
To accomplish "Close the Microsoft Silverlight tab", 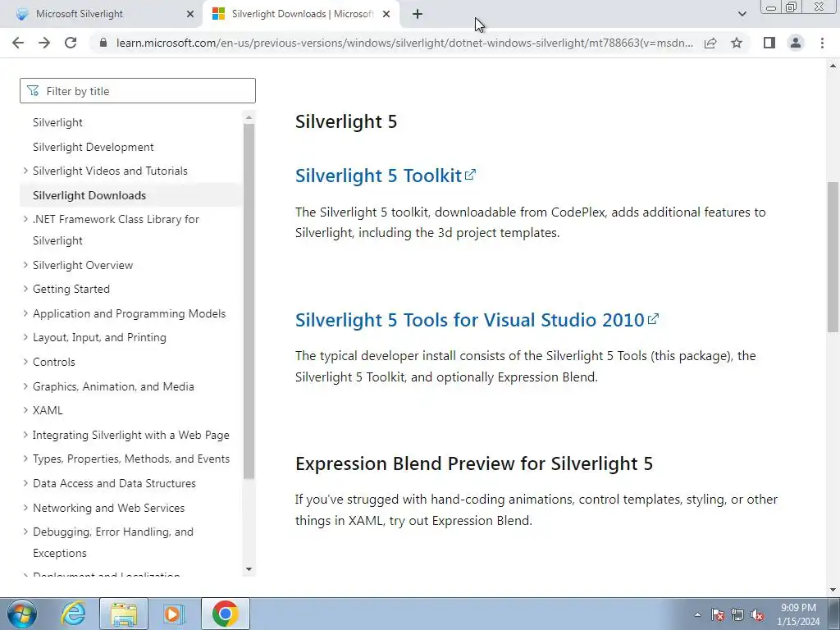I will click(x=190, y=14).
